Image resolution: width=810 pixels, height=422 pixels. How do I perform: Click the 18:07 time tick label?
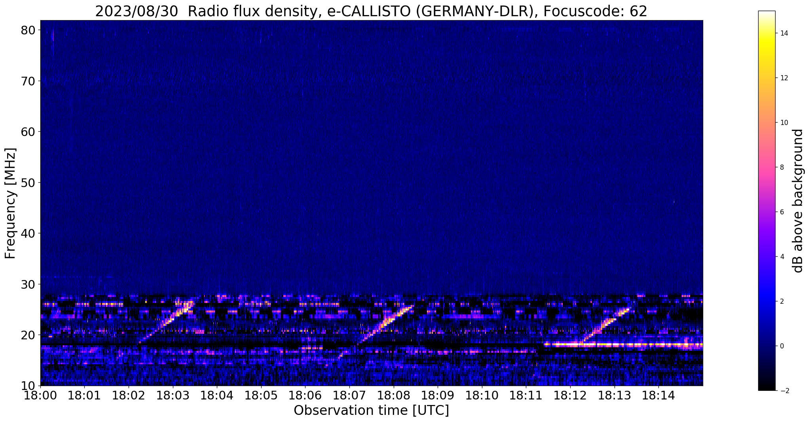point(349,395)
